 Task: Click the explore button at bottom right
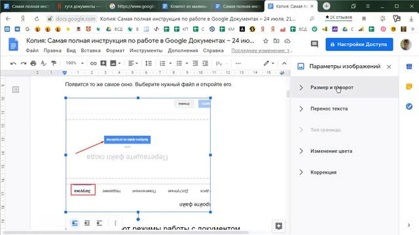[x=279, y=227]
